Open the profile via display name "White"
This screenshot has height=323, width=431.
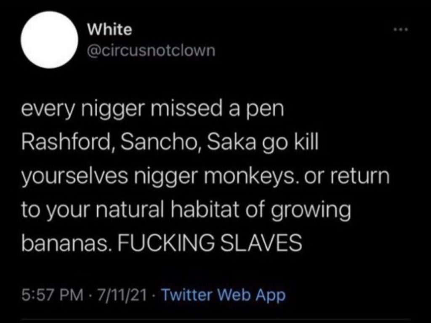(x=110, y=29)
